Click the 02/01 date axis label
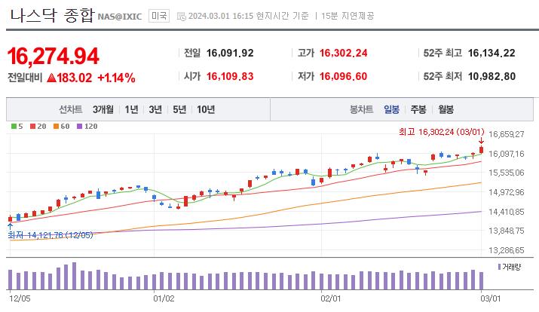 coord(331,298)
